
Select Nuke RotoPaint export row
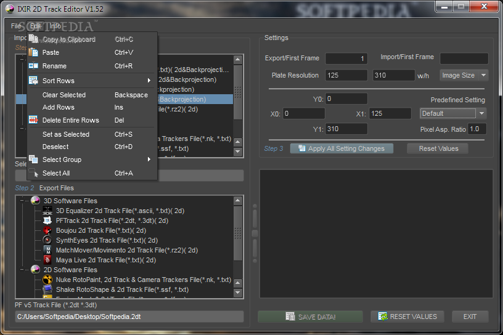(x=144, y=280)
